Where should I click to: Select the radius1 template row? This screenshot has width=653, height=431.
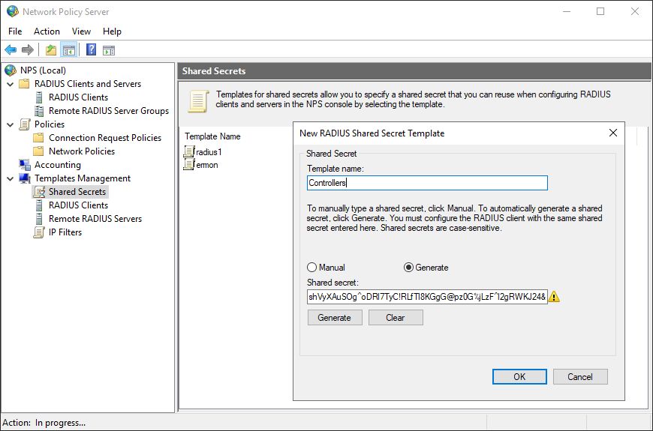203,152
